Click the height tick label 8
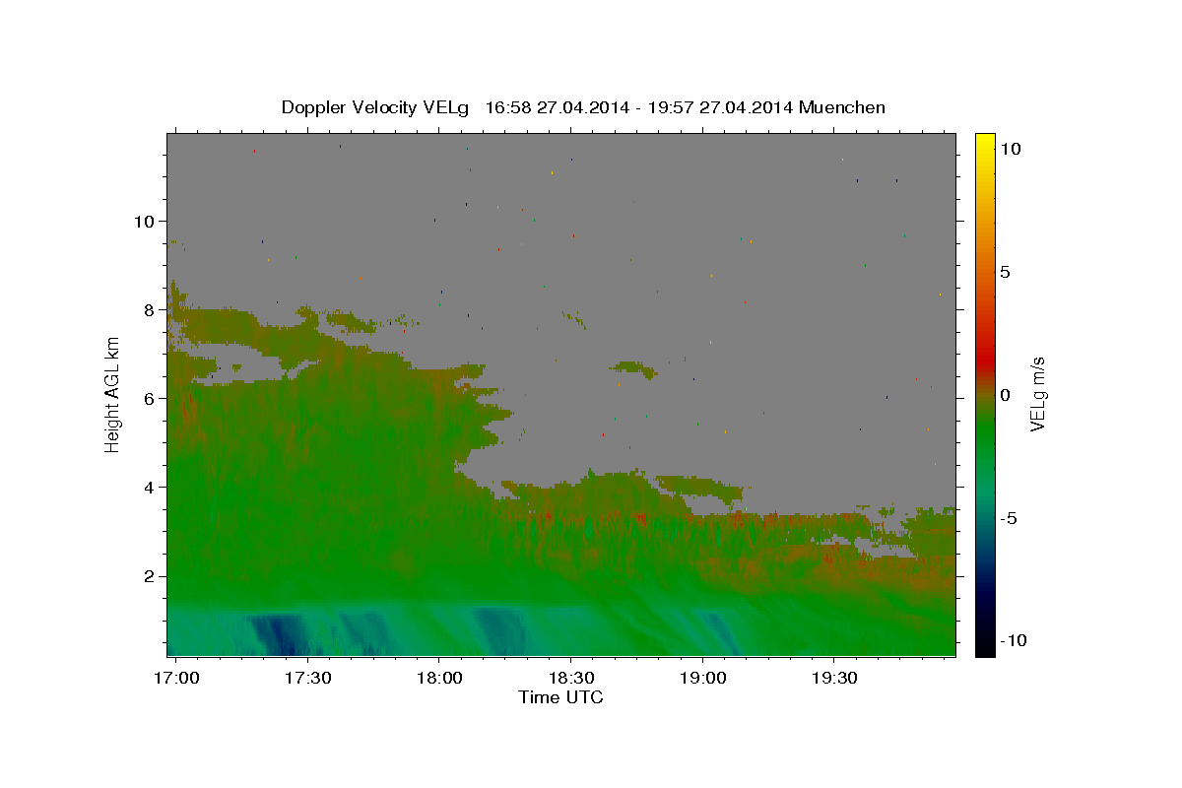Viewport: 1182px width, 788px height. pos(149,310)
